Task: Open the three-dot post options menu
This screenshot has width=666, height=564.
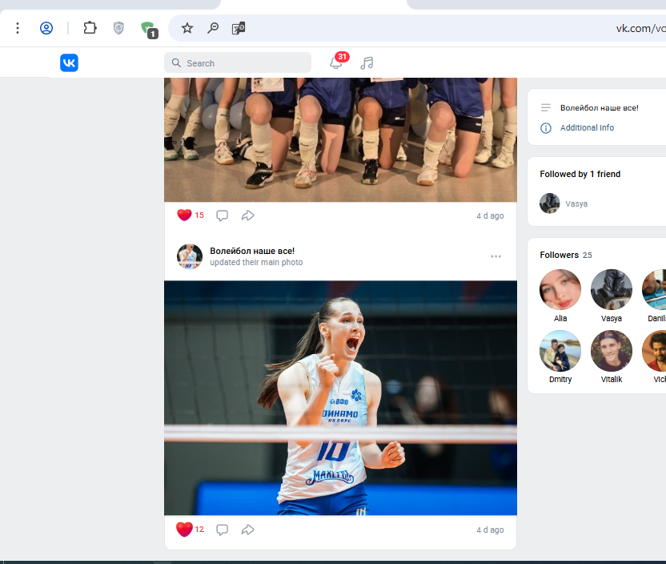Action: pos(495,256)
